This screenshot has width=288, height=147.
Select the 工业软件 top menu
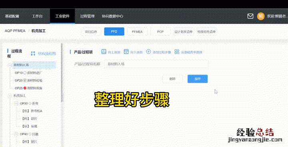[x=62, y=16]
